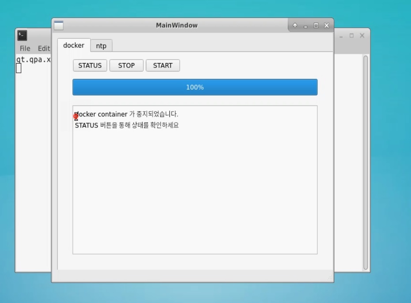Click the 'docker container' message line
Viewport: 411px width, 303px height.
click(127, 114)
